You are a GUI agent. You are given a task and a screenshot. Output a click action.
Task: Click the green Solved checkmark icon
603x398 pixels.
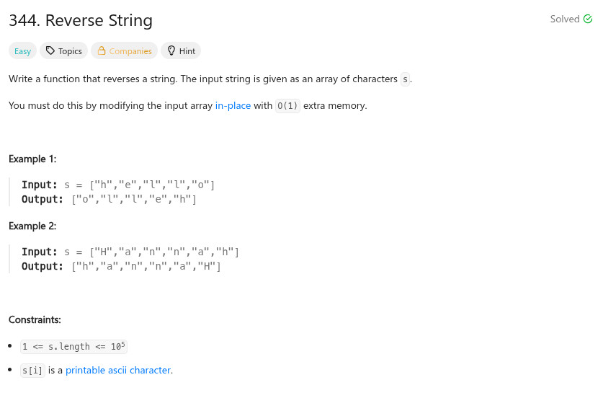[x=588, y=19]
